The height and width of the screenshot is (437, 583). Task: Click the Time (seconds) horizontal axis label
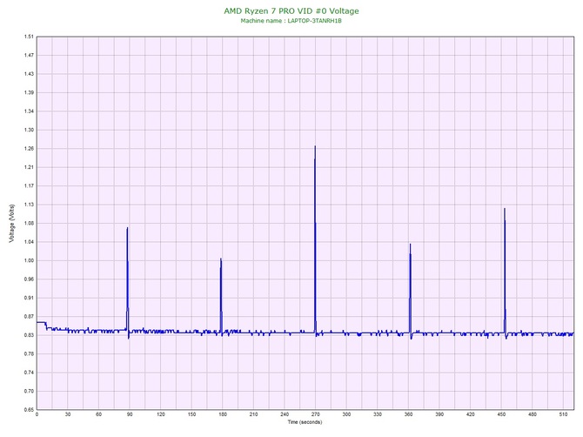(305, 422)
